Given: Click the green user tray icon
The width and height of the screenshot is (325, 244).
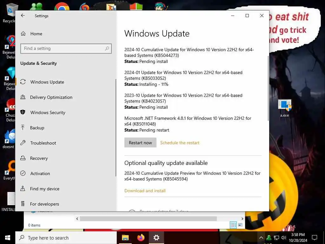Looking at the screenshot, I should (269, 238).
